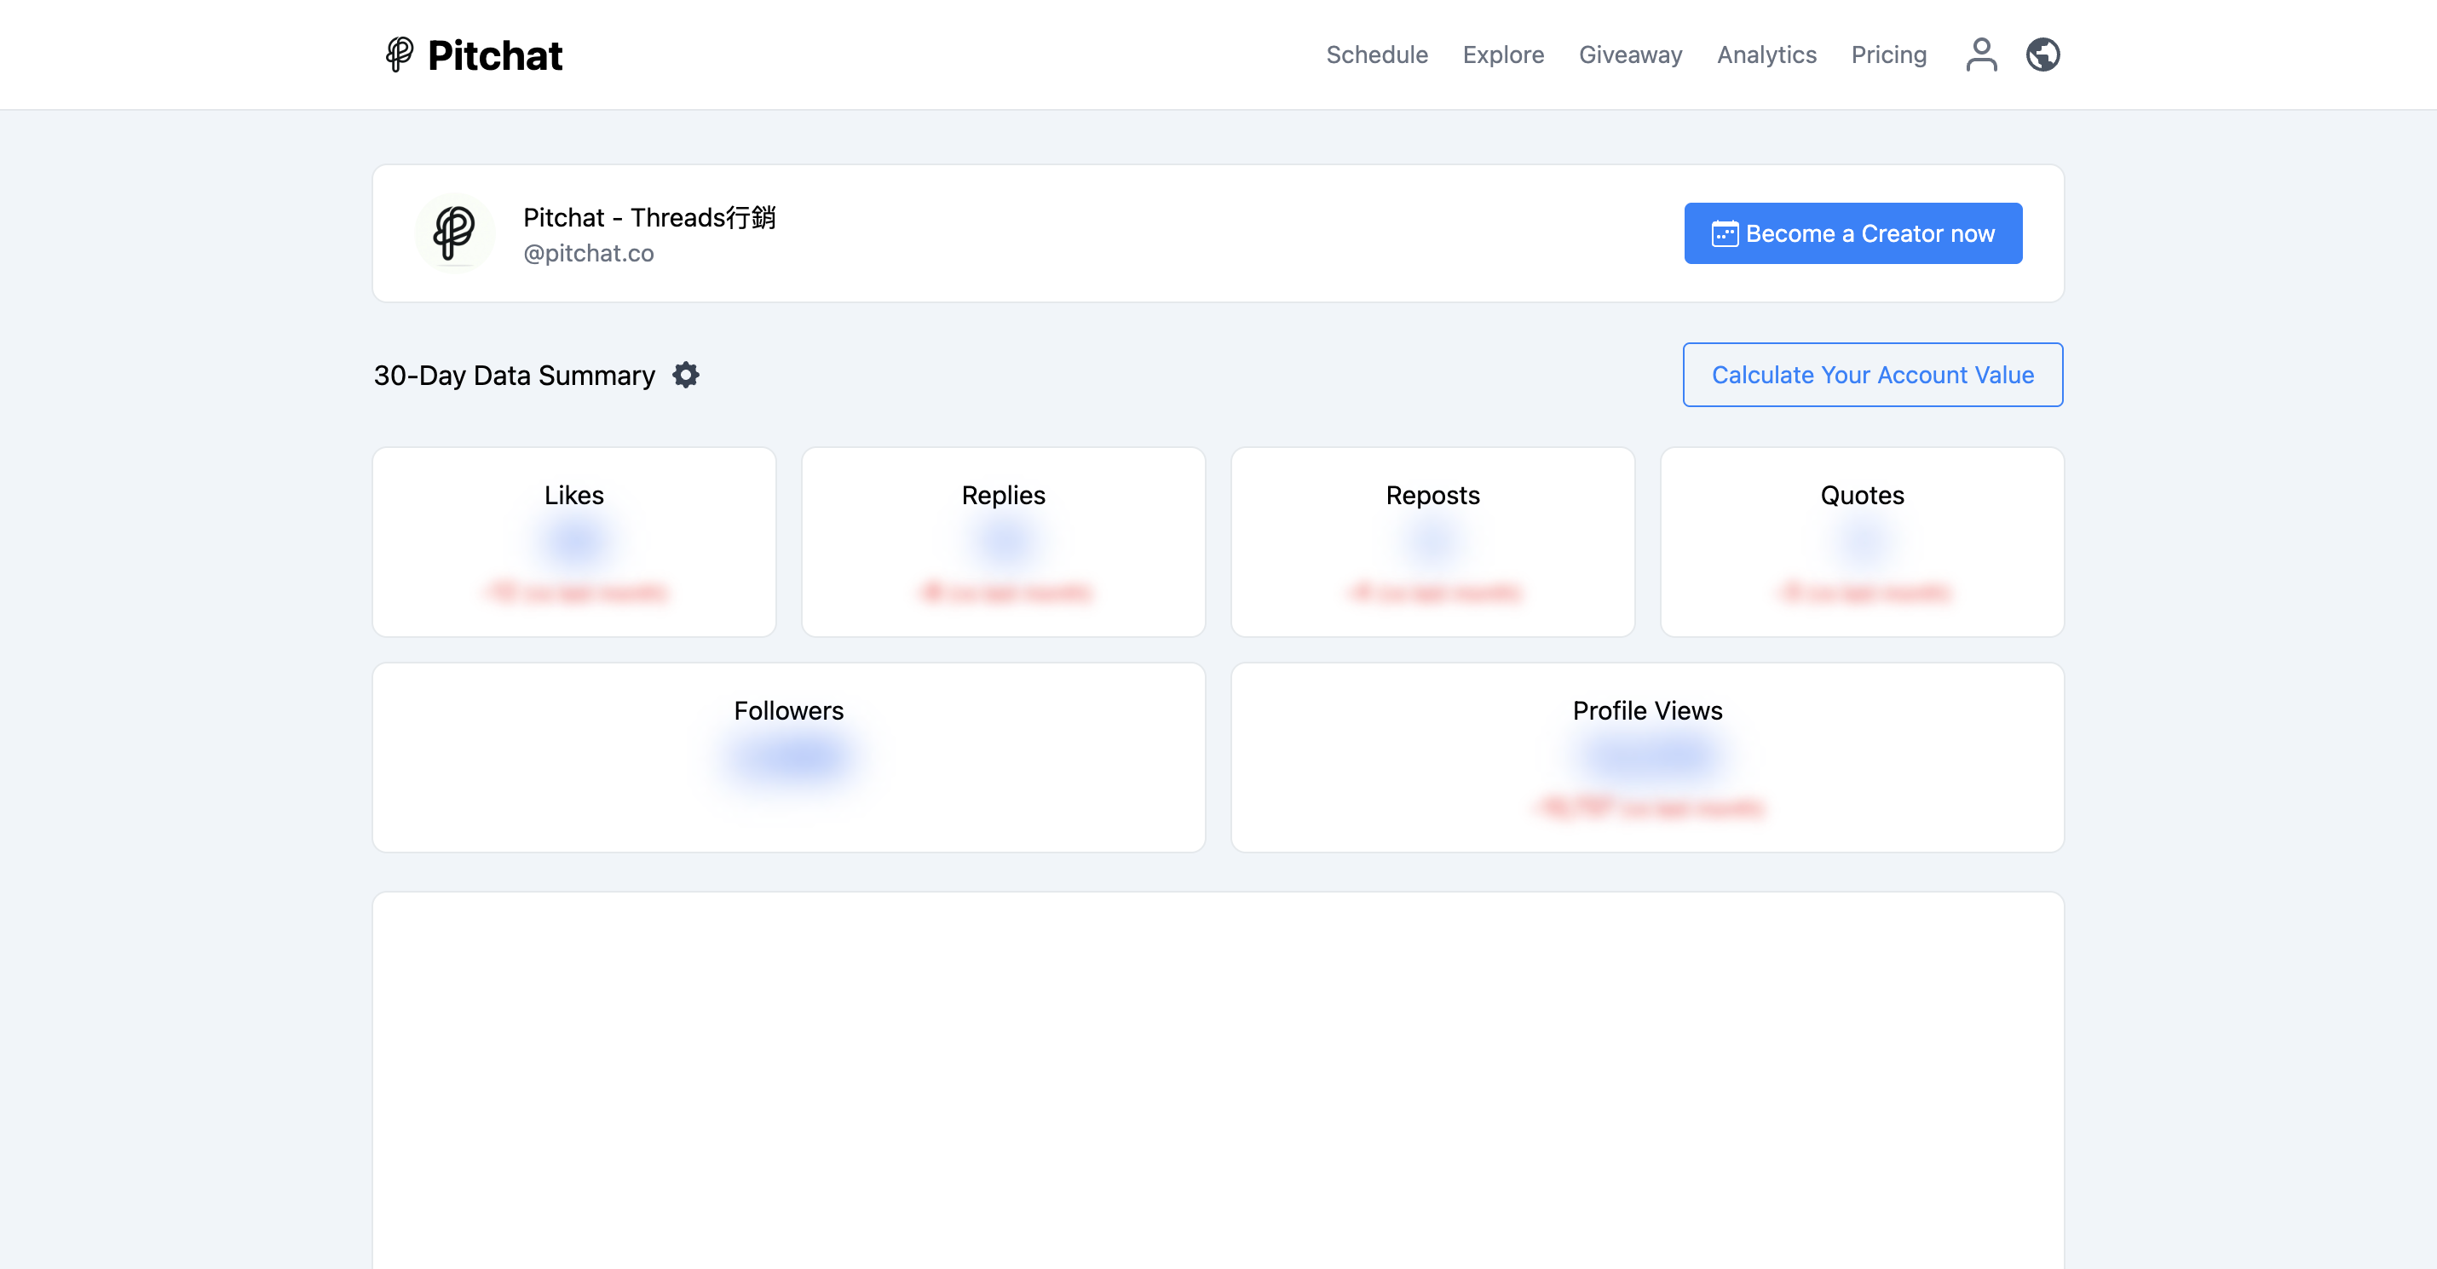Click calendar icon on Become a Creator button
The width and height of the screenshot is (2437, 1269).
tap(1724, 233)
